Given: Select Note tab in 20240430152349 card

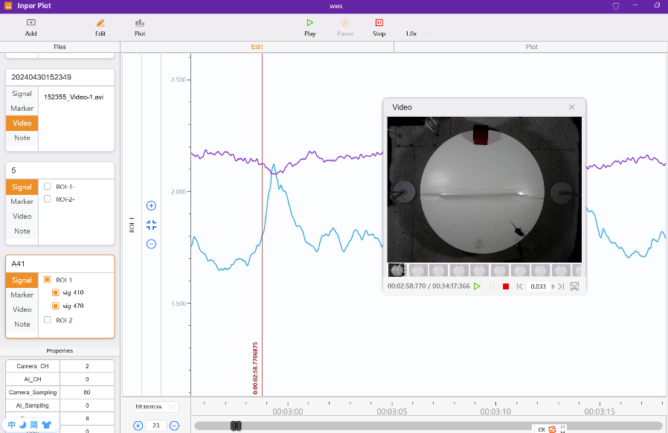Looking at the screenshot, I should coord(22,138).
